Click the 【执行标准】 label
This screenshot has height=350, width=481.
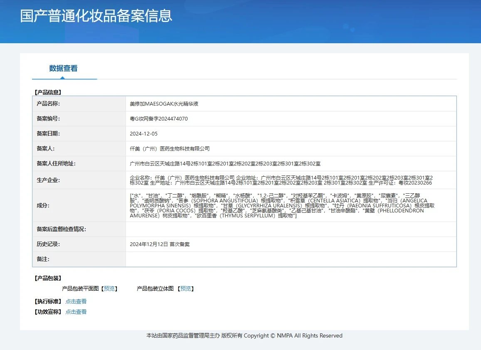point(48,301)
